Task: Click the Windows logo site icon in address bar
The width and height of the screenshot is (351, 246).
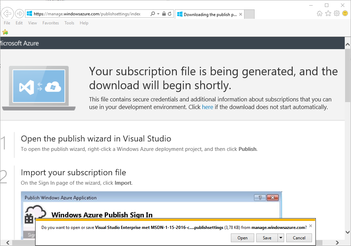Action: click(29, 14)
